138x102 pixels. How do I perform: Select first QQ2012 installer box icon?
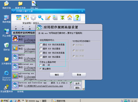click(x=15, y=48)
